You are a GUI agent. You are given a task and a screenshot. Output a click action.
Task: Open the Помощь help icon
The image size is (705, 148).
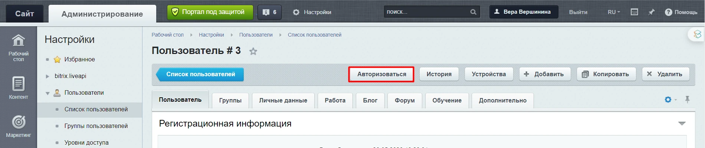(668, 12)
